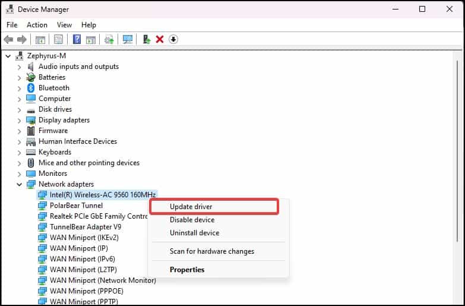
Task: Click the Batteries category icon
Action: (x=30, y=77)
